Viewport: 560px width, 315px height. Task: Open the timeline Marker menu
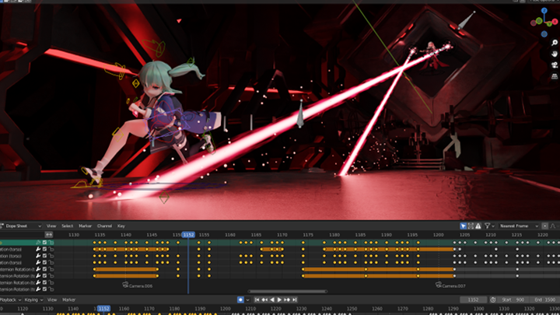click(68, 300)
